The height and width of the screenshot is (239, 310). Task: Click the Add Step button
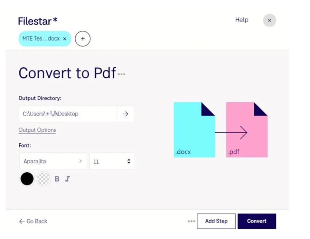[x=216, y=221]
